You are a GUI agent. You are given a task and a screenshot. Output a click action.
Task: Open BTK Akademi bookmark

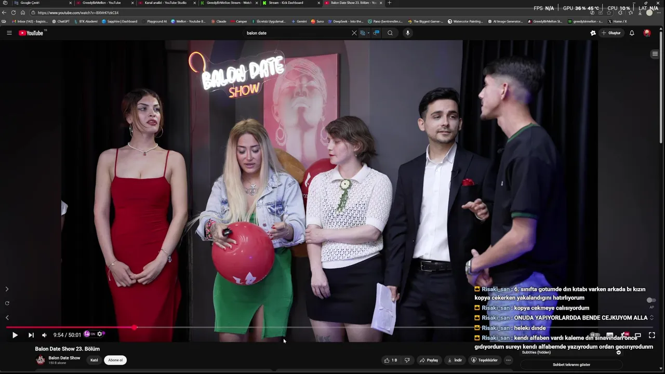tap(86, 21)
